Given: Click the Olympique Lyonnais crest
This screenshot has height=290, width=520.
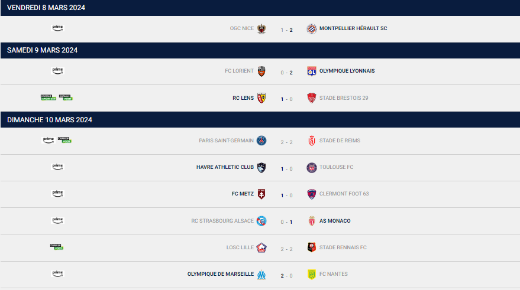Looking at the screenshot, I should [x=311, y=71].
